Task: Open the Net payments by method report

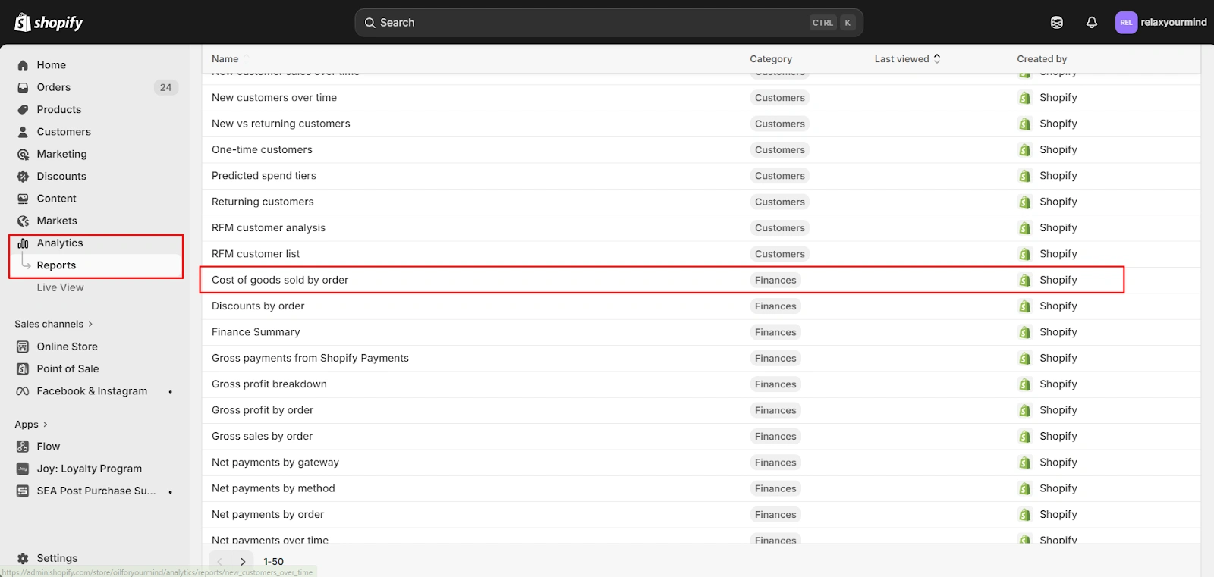Action: pyautogui.click(x=273, y=488)
